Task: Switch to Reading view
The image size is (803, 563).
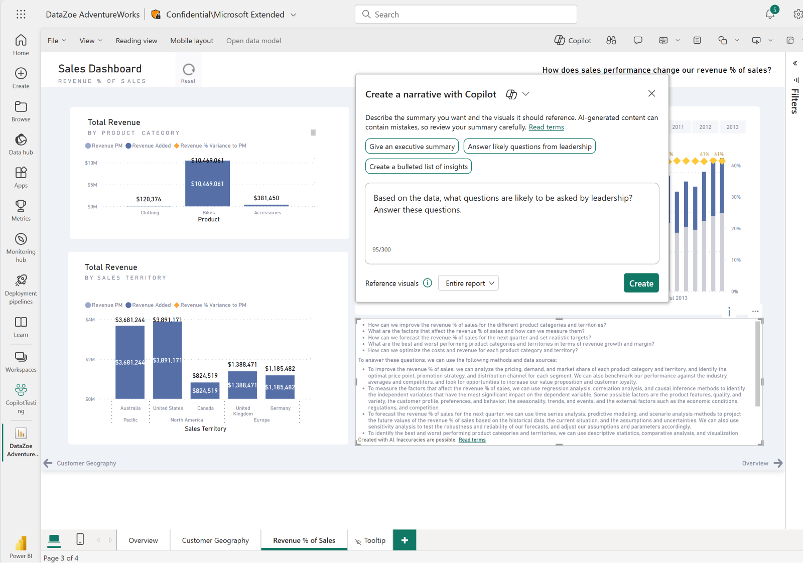Action: [x=136, y=41]
